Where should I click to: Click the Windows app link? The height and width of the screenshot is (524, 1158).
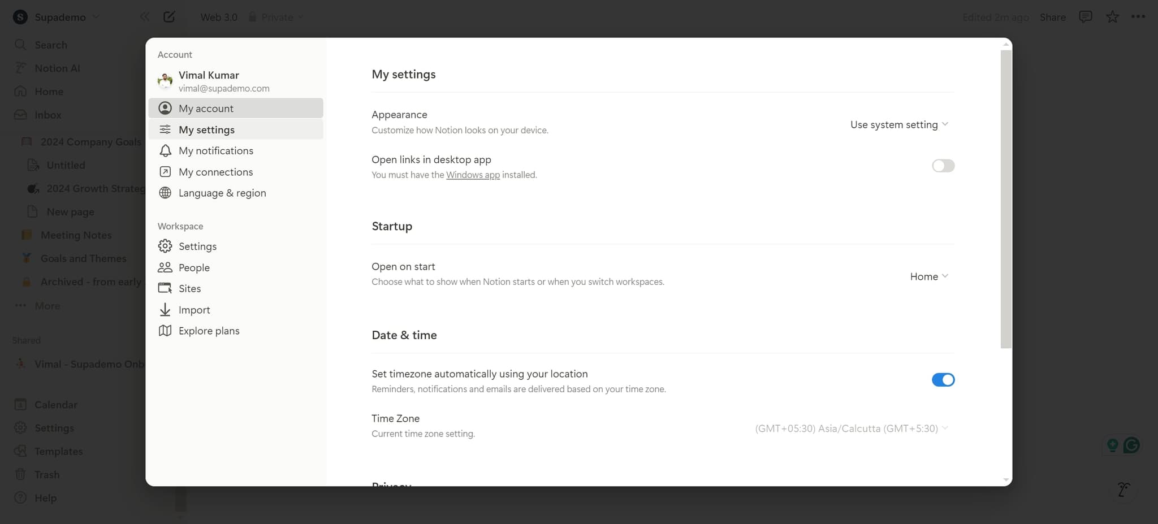pos(473,175)
